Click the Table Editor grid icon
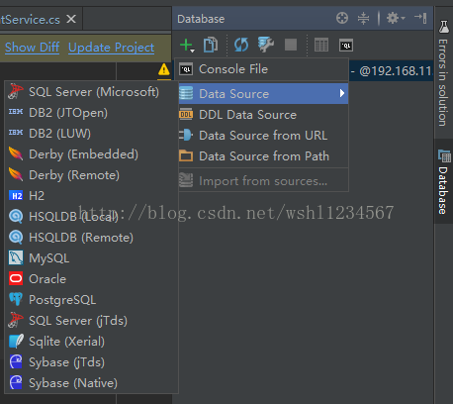Viewport: 453px width, 404px height. point(321,45)
